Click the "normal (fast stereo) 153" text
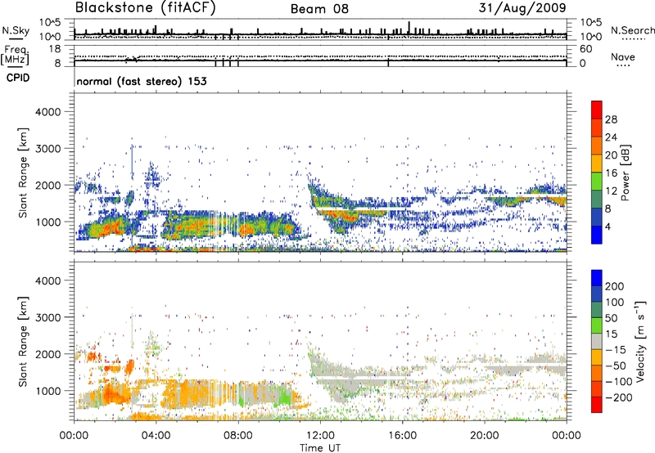This screenshot has height=453, width=655. coord(142,81)
